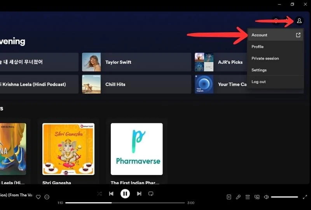Choose Log out in the menu

(x=259, y=82)
